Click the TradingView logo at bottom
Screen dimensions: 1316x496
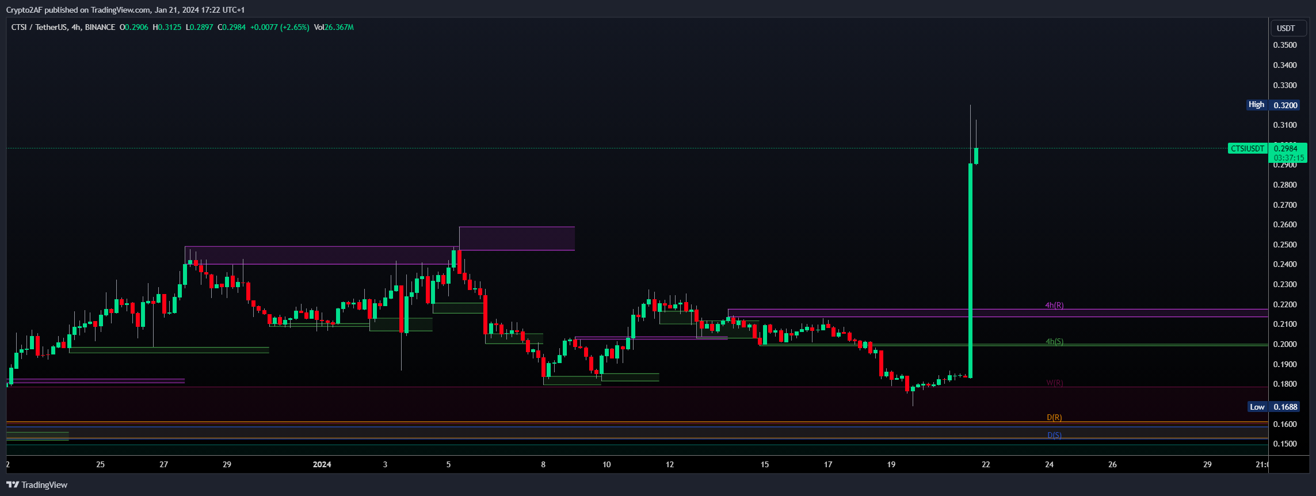(37, 485)
